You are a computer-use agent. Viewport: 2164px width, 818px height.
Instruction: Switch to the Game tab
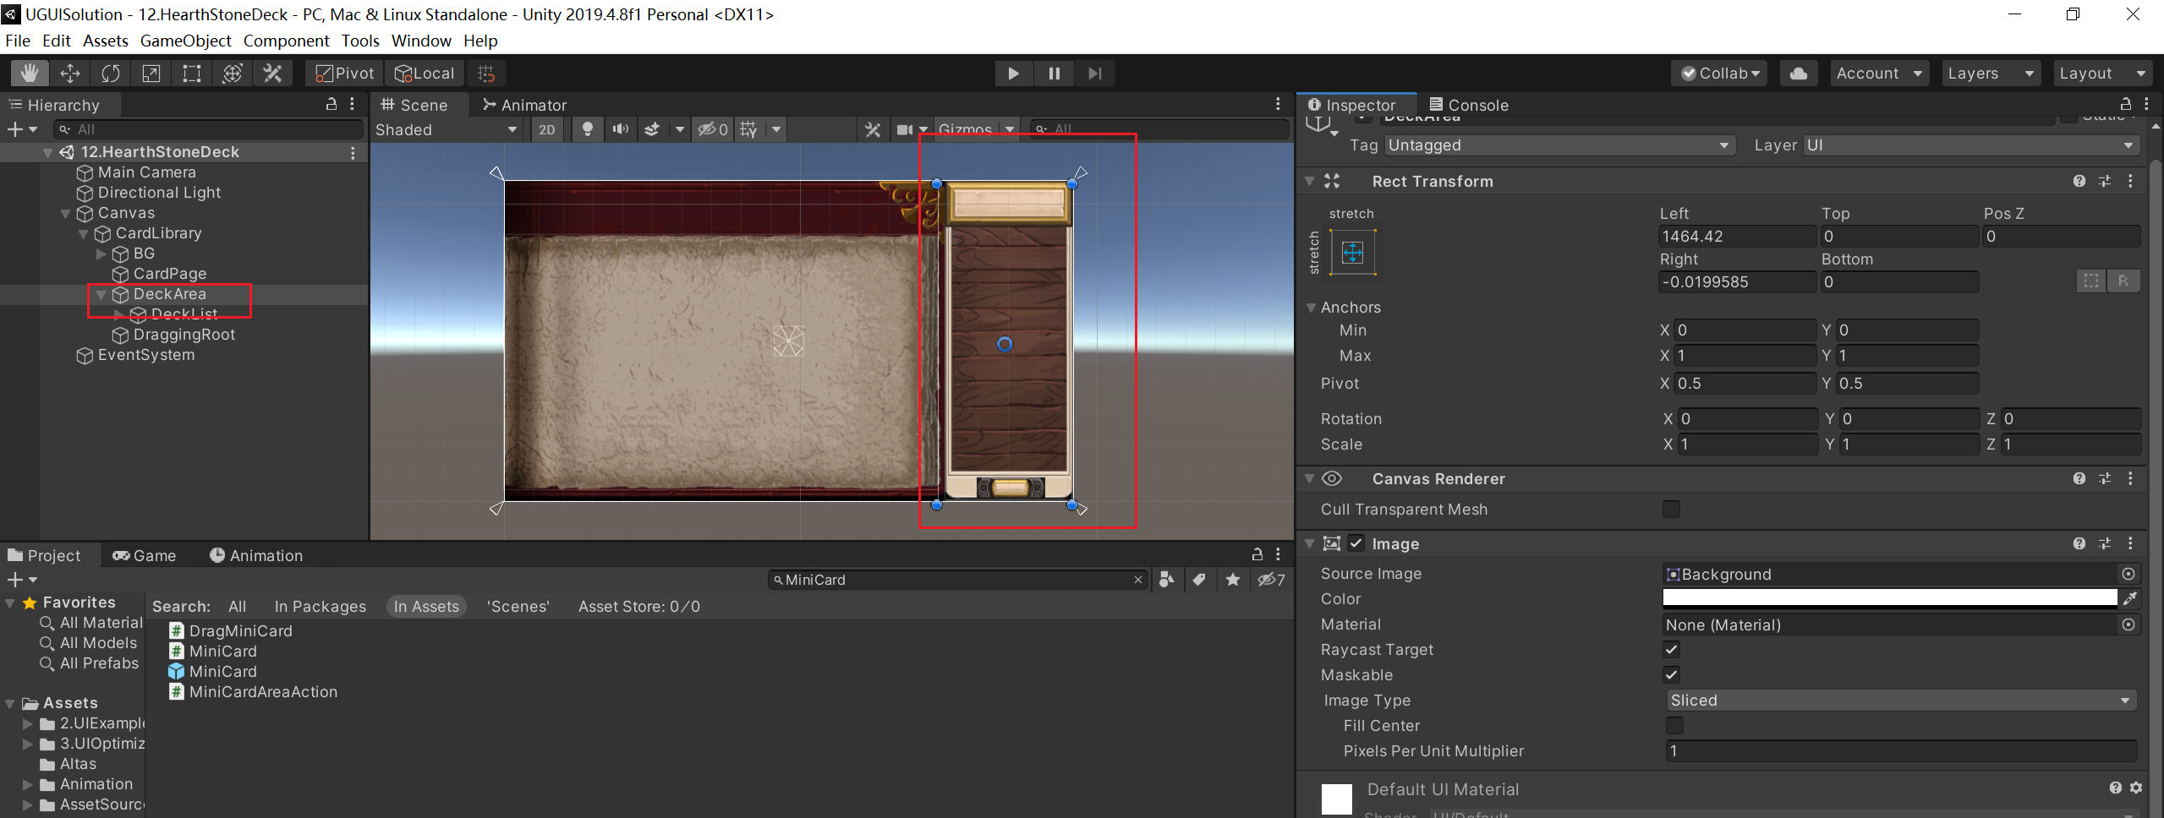coord(144,555)
